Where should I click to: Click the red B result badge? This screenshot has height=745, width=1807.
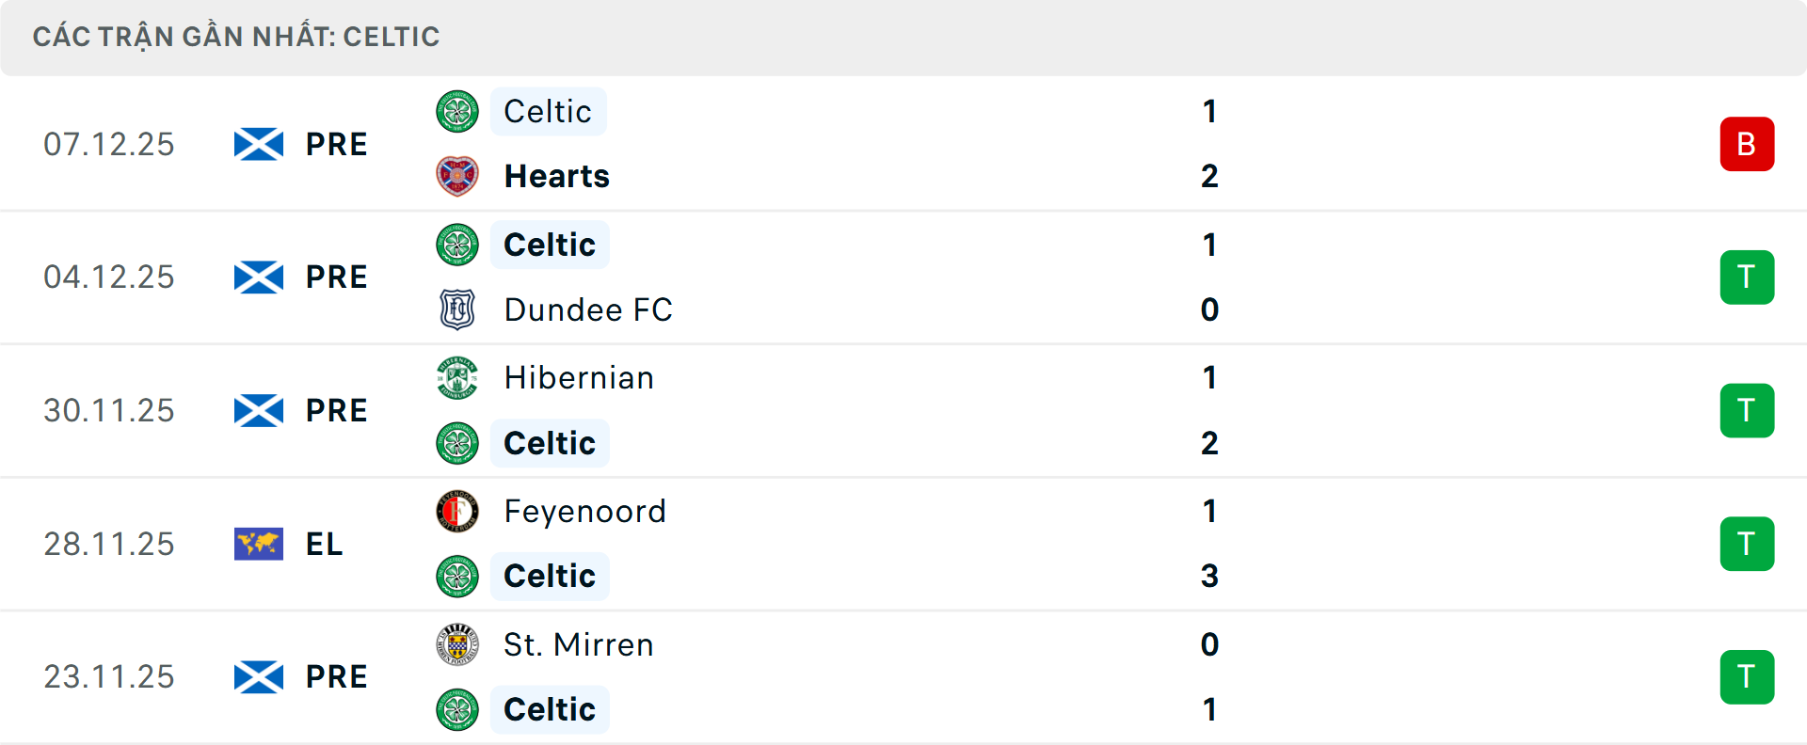click(1748, 144)
